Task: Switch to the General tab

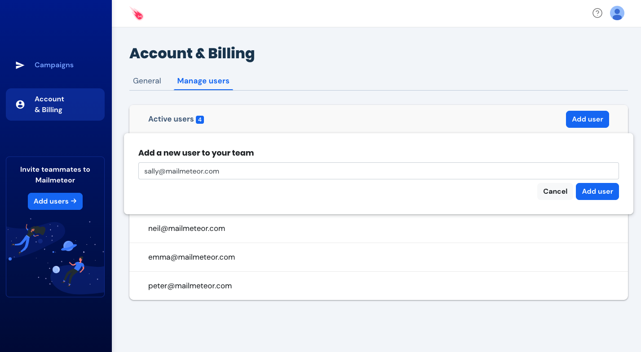Action: pos(147,81)
